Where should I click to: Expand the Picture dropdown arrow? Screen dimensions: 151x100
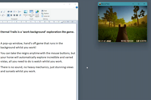[25, 16]
